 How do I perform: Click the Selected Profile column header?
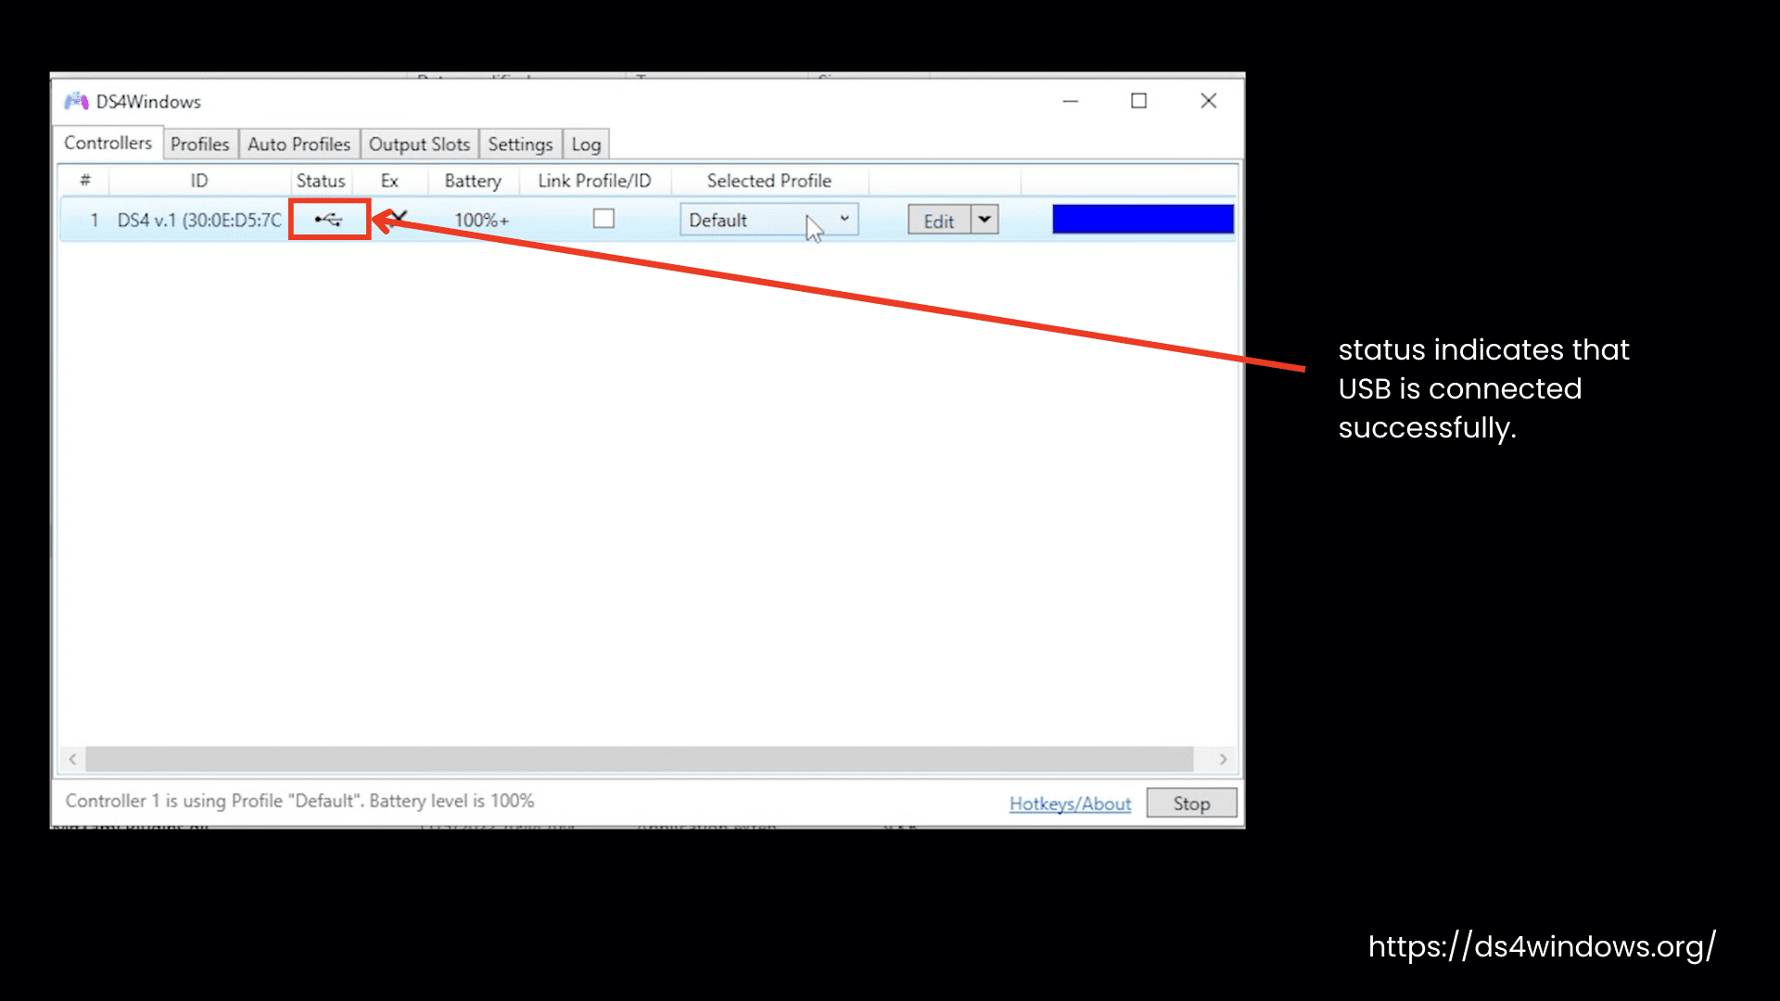(769, 181)
